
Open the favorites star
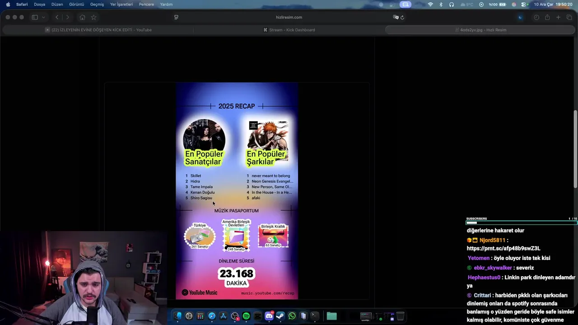pyautogui.click(x=93, y=17)
